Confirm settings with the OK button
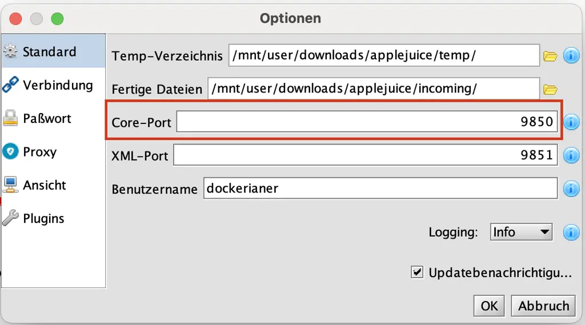 click(489, 306)
